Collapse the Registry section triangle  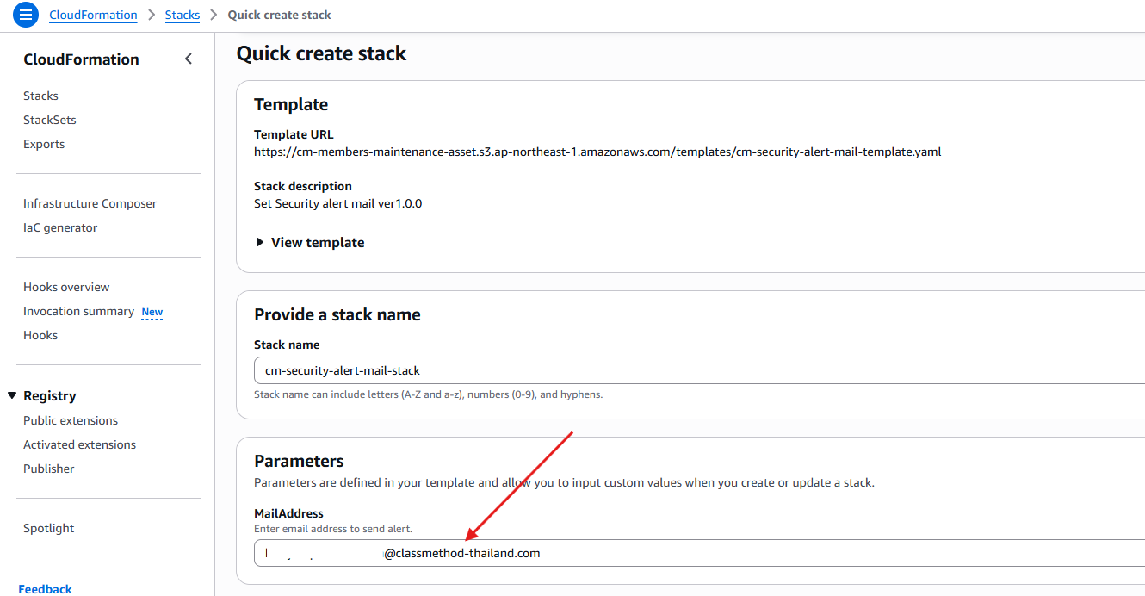[x=12, y=396]
